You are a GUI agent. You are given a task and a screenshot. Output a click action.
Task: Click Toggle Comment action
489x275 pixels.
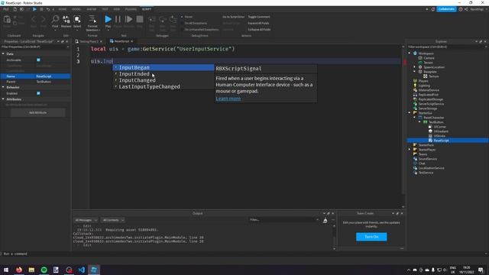point(259,17)
